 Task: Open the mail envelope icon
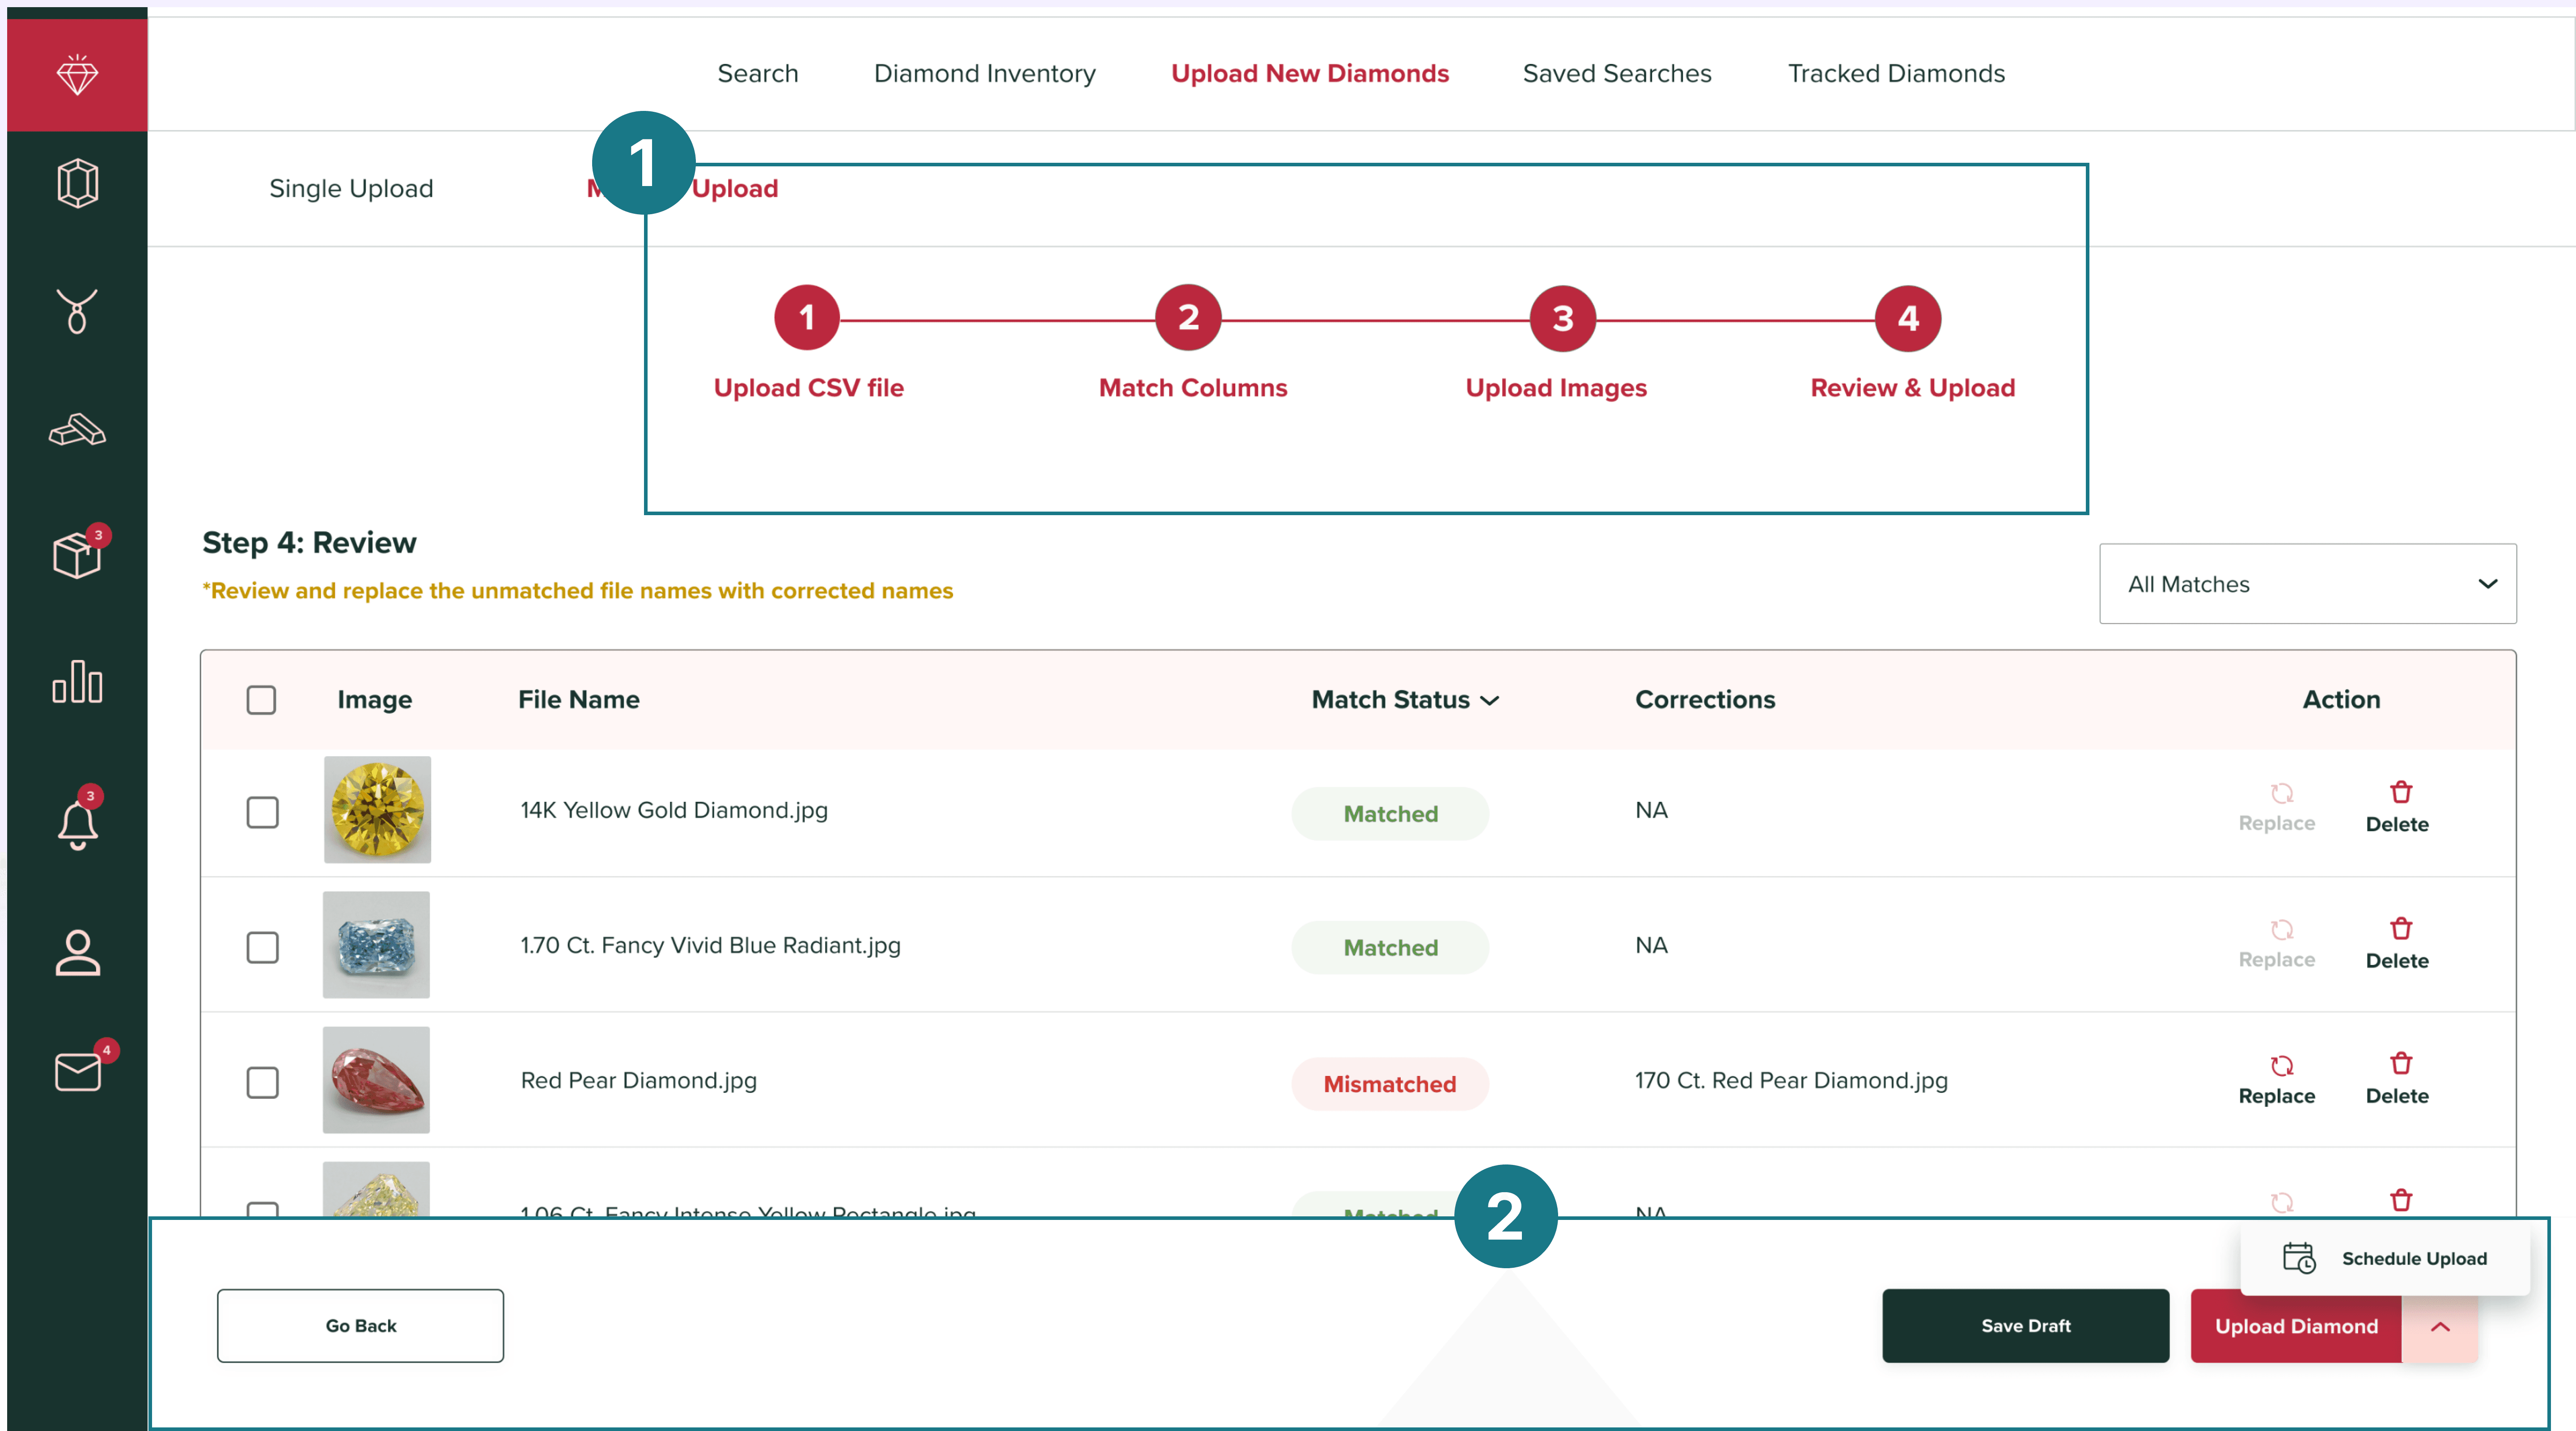point(77,1072)
